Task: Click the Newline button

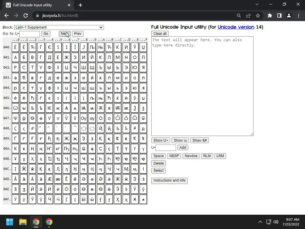Action: (x=191, y=156)
